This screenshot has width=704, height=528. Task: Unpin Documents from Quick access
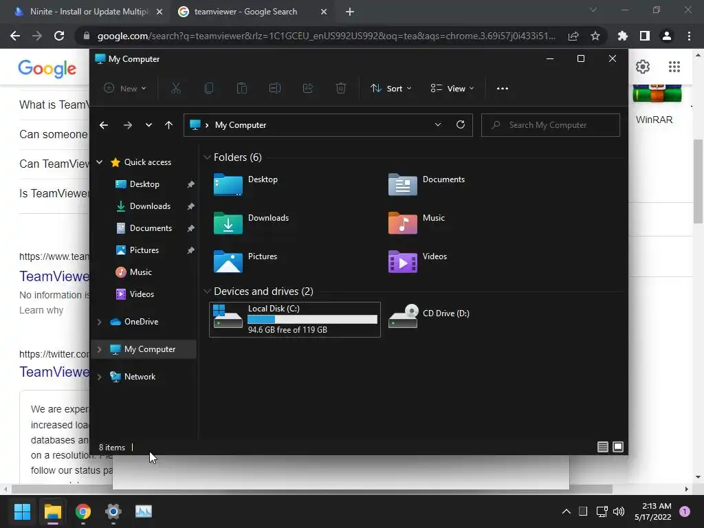pyautogui.click(x=191, y=228)
